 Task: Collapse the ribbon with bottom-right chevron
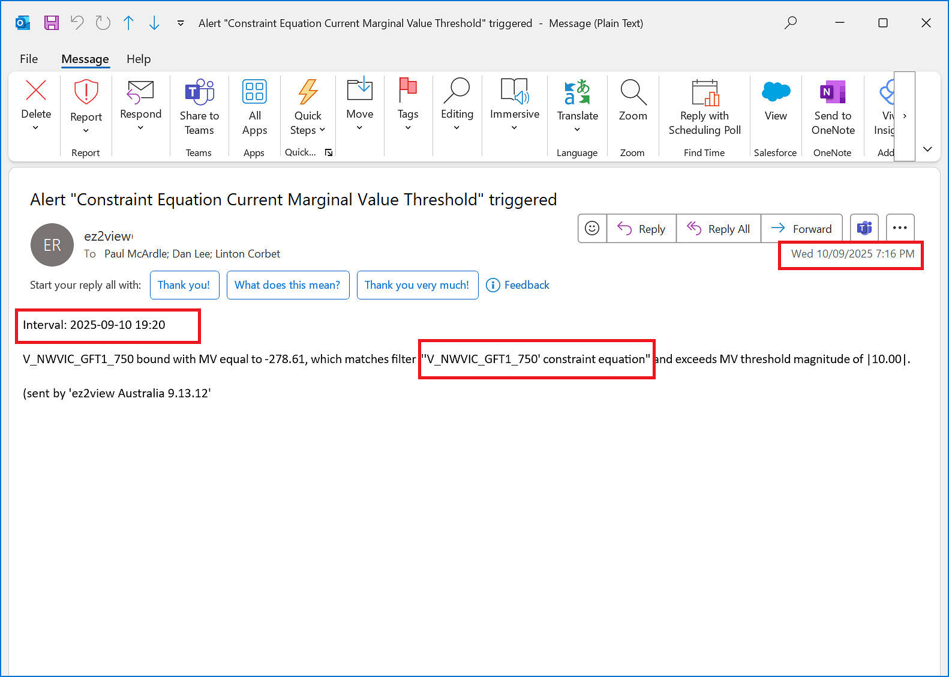[x=927, y=149]
